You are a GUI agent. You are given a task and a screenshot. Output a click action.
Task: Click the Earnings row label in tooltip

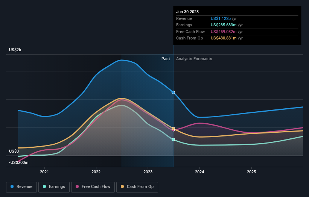coord(184,25)
